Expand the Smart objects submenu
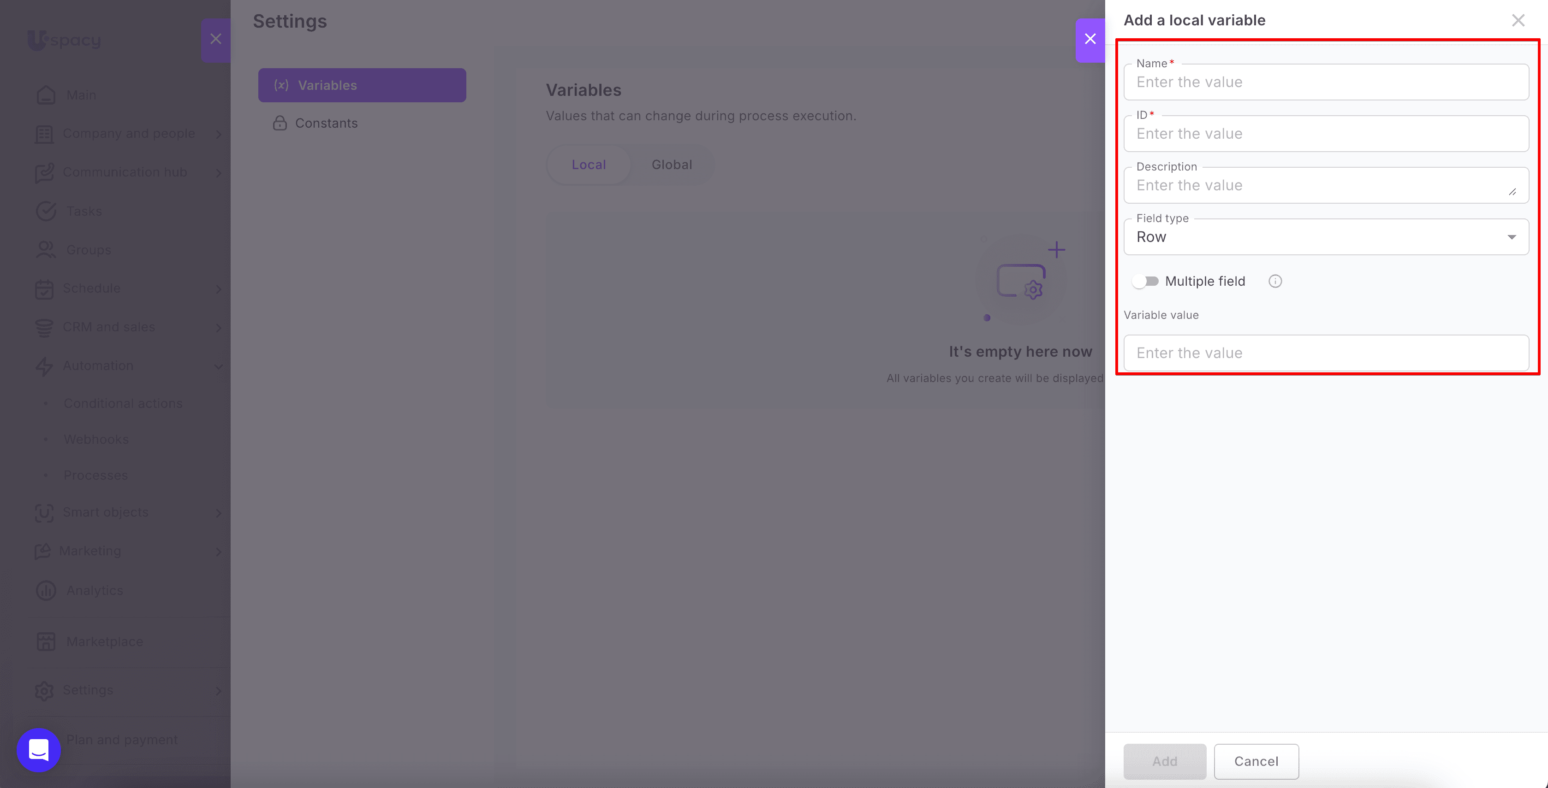Screen dimensions: 1548x788 click(219, 513)
